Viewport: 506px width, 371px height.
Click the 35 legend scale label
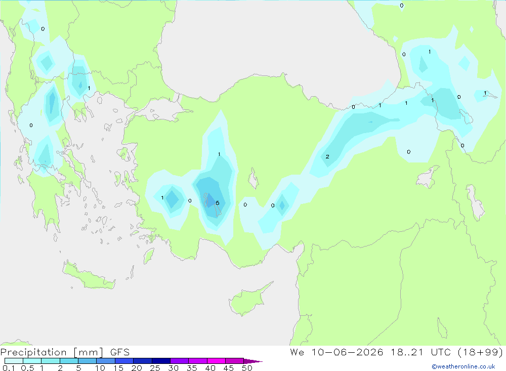192,368
